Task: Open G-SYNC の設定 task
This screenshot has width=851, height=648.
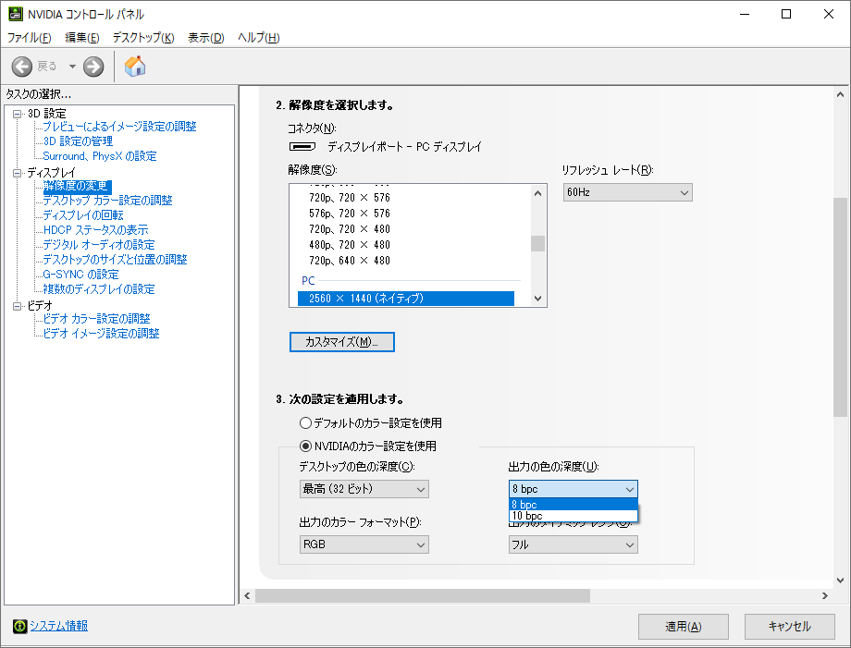Action: 80,275
